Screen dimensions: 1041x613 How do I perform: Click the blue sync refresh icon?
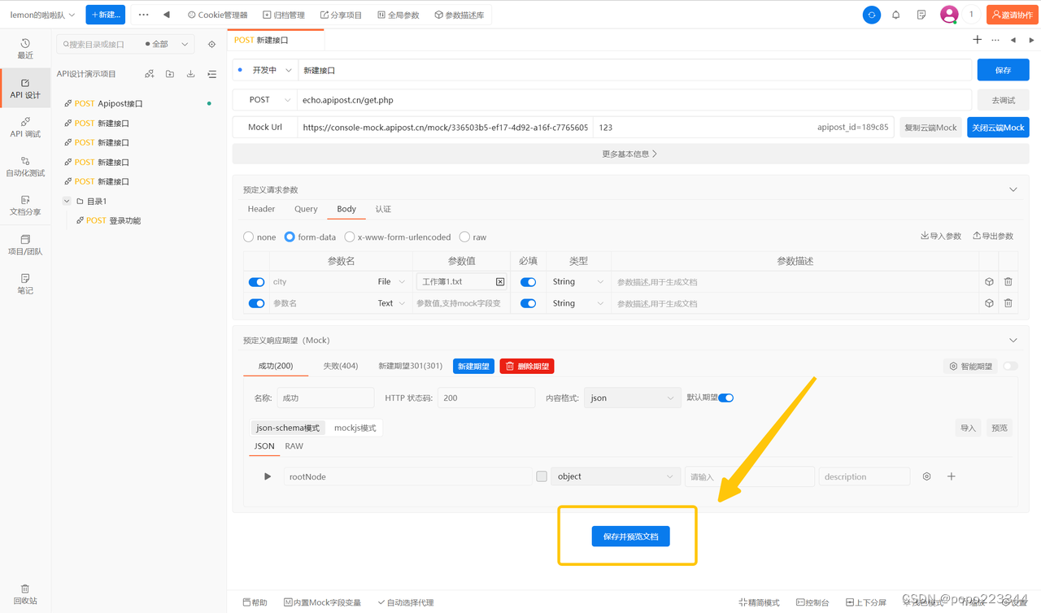[x=871, y=15]
